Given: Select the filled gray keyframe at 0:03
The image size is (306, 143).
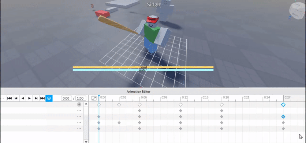Looking at the screenshot, I should [x=119, y=123].
